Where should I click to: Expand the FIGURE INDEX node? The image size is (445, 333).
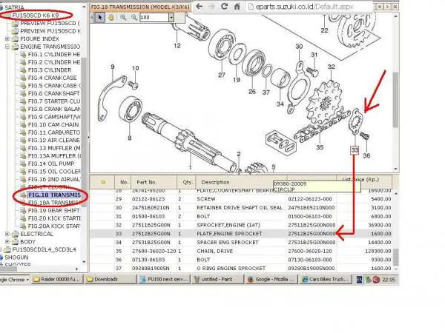7,38
